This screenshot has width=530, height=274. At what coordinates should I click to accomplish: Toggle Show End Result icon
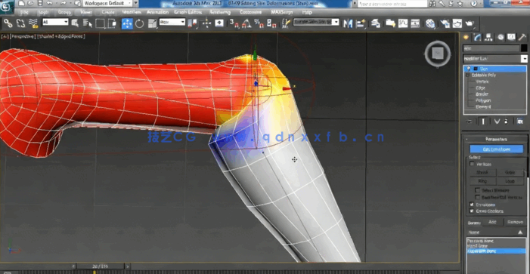coord(483,122)
